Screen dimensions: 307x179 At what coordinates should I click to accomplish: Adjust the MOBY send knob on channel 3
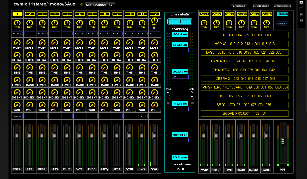(x=42, y=42)
